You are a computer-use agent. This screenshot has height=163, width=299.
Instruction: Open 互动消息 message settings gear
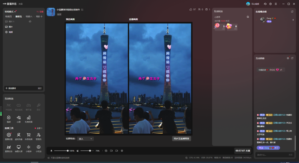288,58
